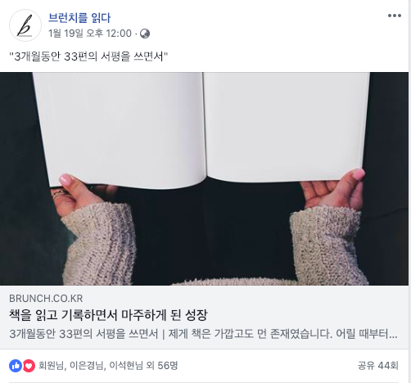Click the BRUNCH.CO.KR source domain text
This screenshot has height=383, width=411.
pos(46,299)
